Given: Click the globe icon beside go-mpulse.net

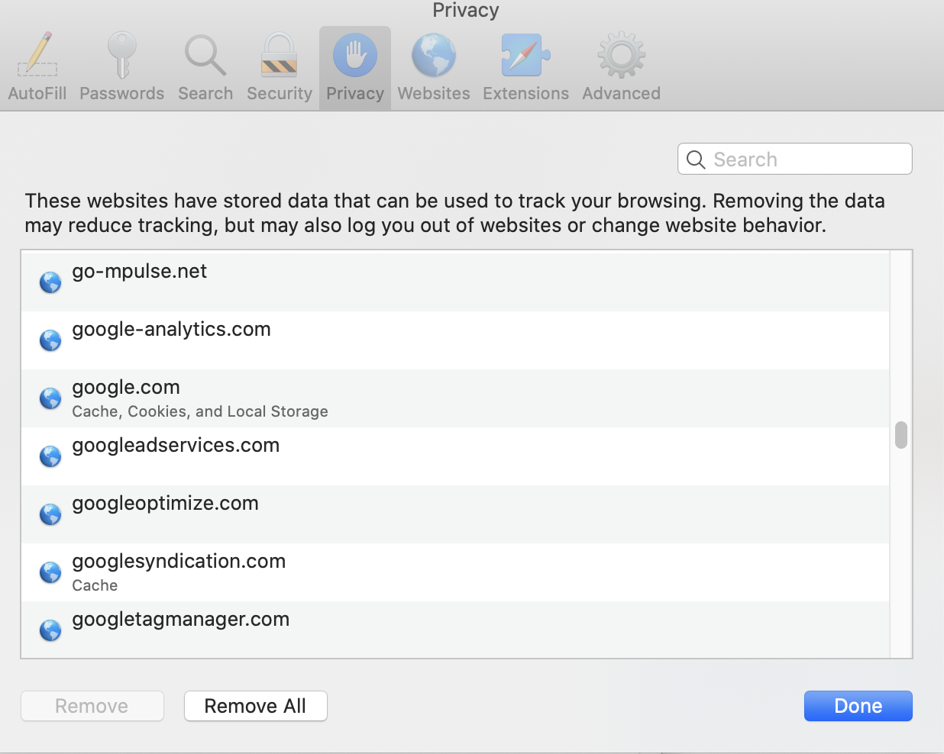Looking at the screenshot, I should click(50, 282).
